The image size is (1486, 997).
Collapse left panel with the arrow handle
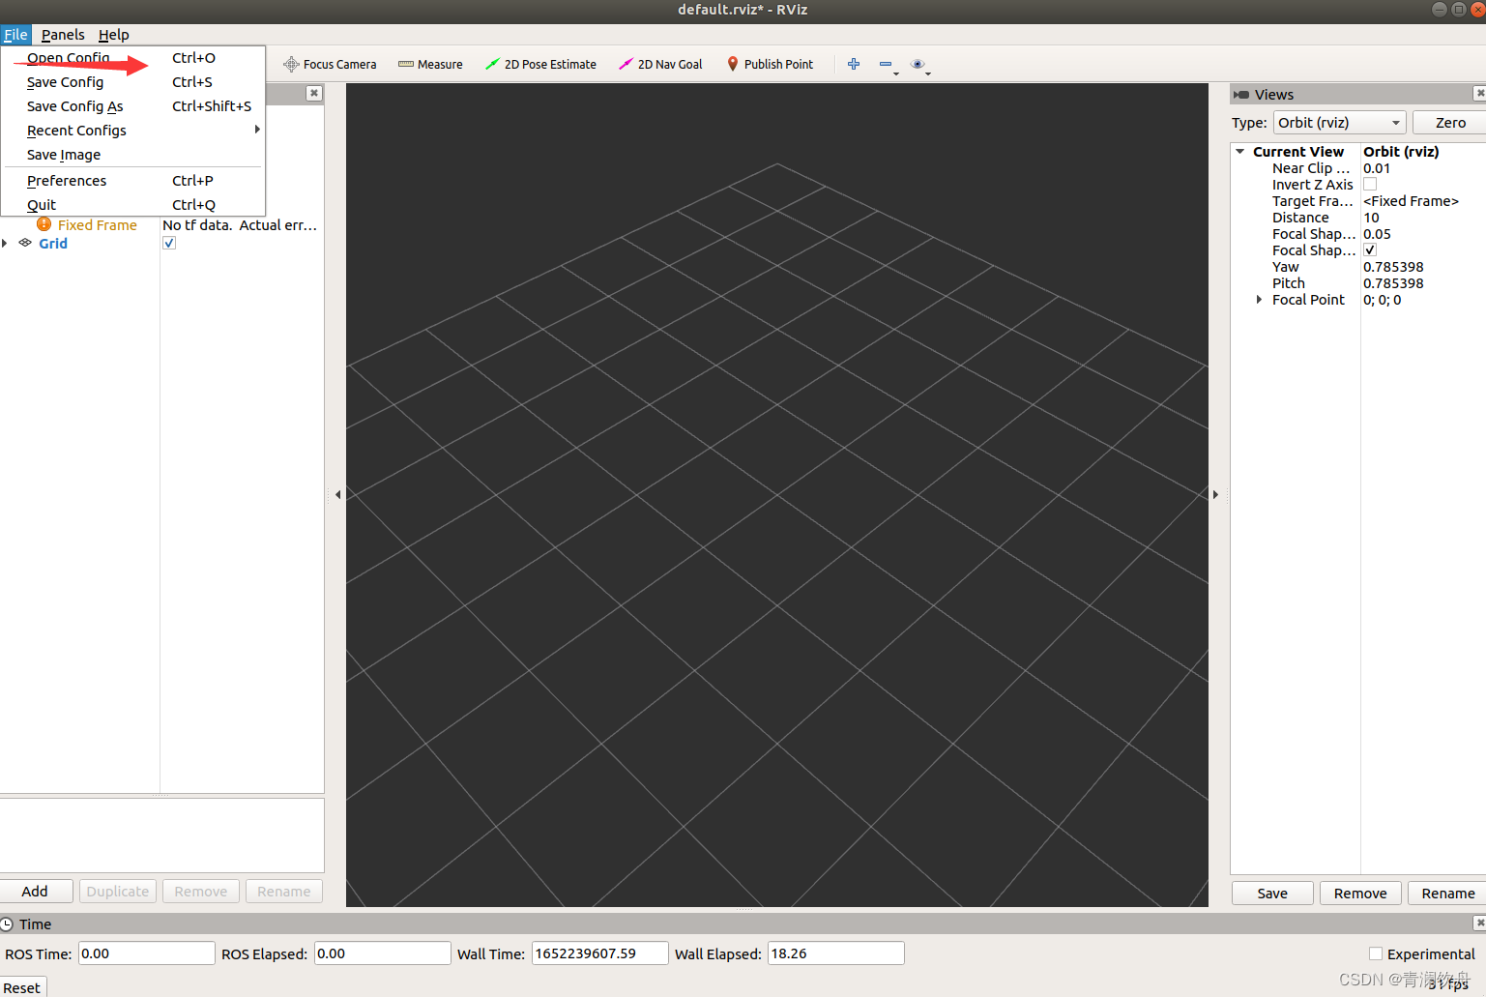[x=337, y=494]
